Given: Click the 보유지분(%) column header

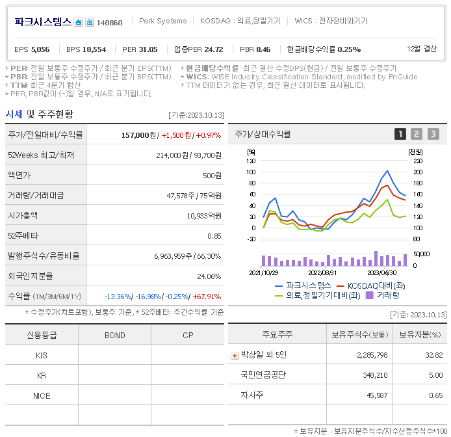Looking at the screenshot, I should pyautogui.click(x=420, y=334).
